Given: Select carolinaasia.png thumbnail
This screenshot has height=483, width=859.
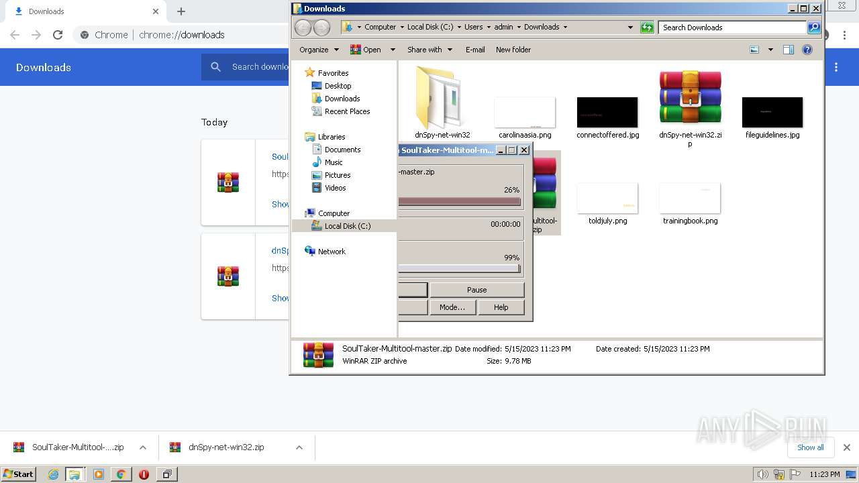Looking at the screenshot, I should (x=525, y=112).
